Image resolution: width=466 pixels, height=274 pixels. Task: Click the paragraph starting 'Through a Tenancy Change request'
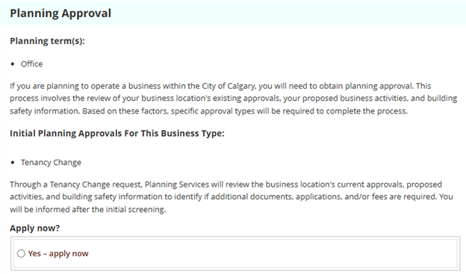click(232, 197)
